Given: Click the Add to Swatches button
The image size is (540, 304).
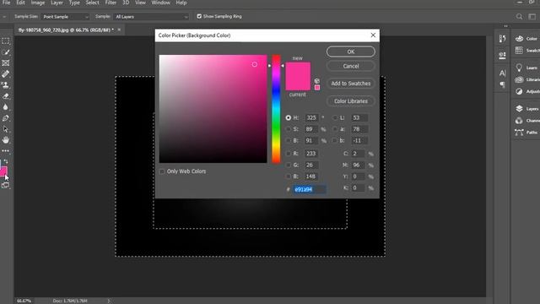Looking at the screenshot, I should (351, 84).
